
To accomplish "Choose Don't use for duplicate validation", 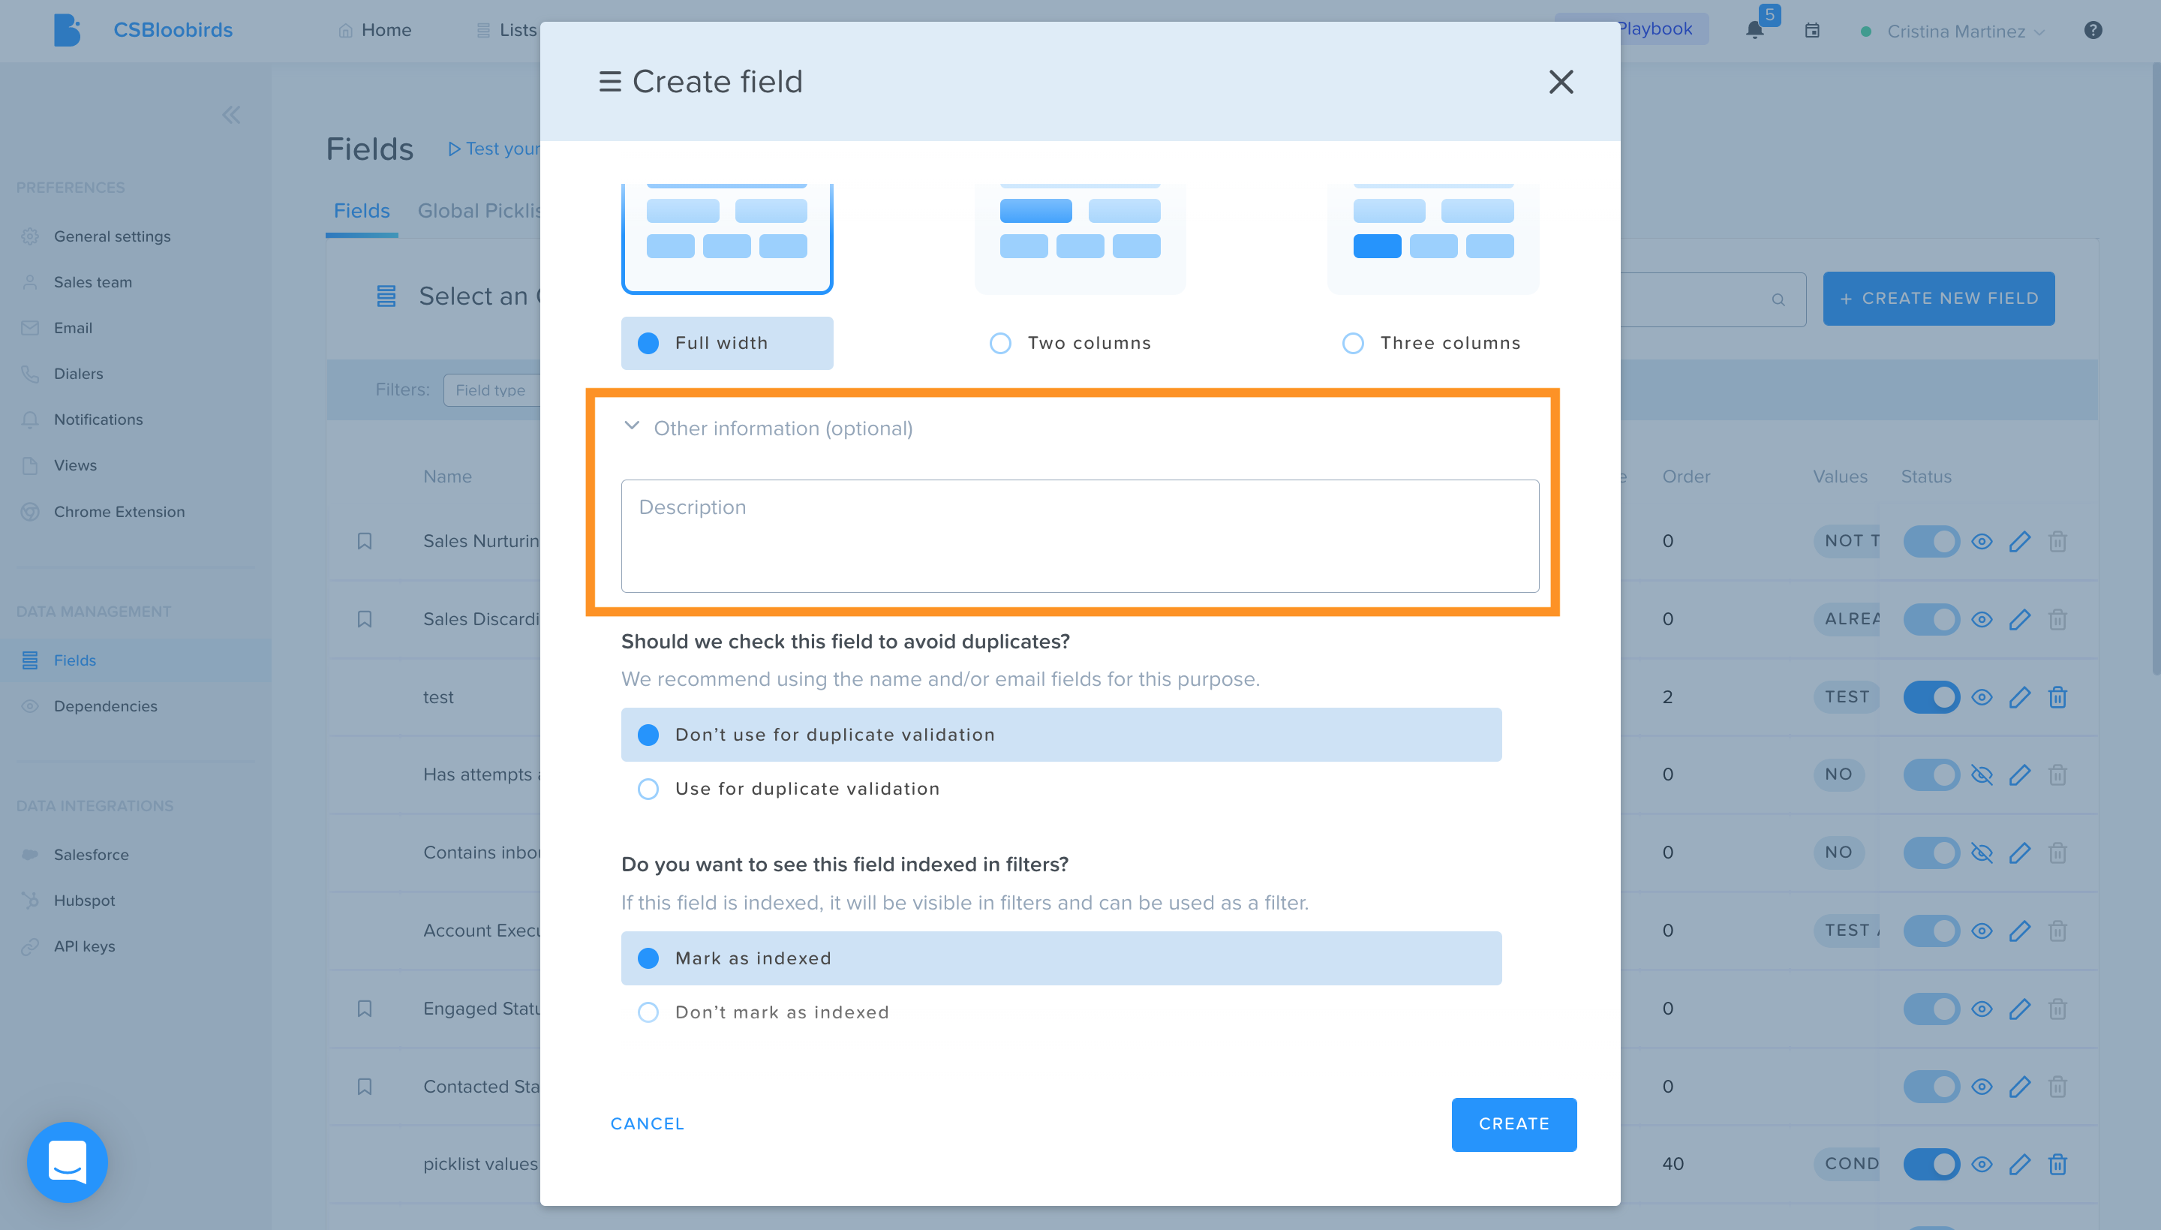I will pyautogui.click(x=1061, y=734).
